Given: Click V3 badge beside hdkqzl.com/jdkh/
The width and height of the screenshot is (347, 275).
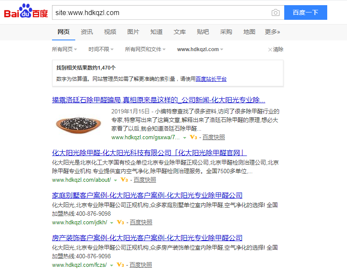Looking at the screenshot, I should click(x=121, y=223).
